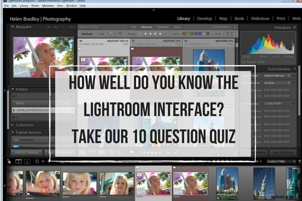Open the Metadata menu
The image size is (302, 201).
pos(48,6)
